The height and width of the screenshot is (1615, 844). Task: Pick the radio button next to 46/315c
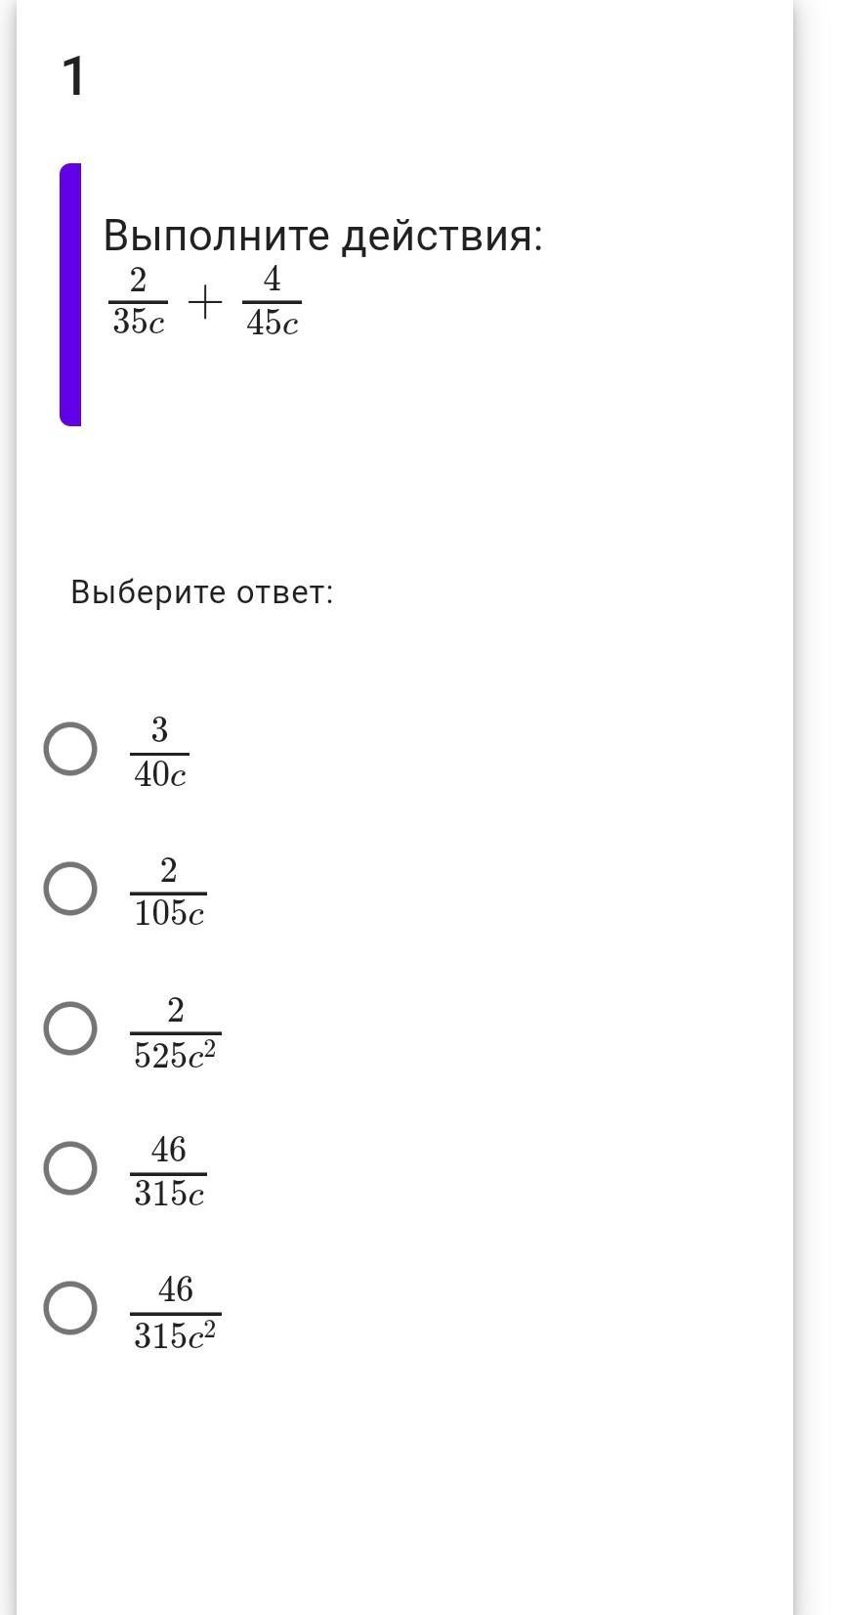(70, 1169)
